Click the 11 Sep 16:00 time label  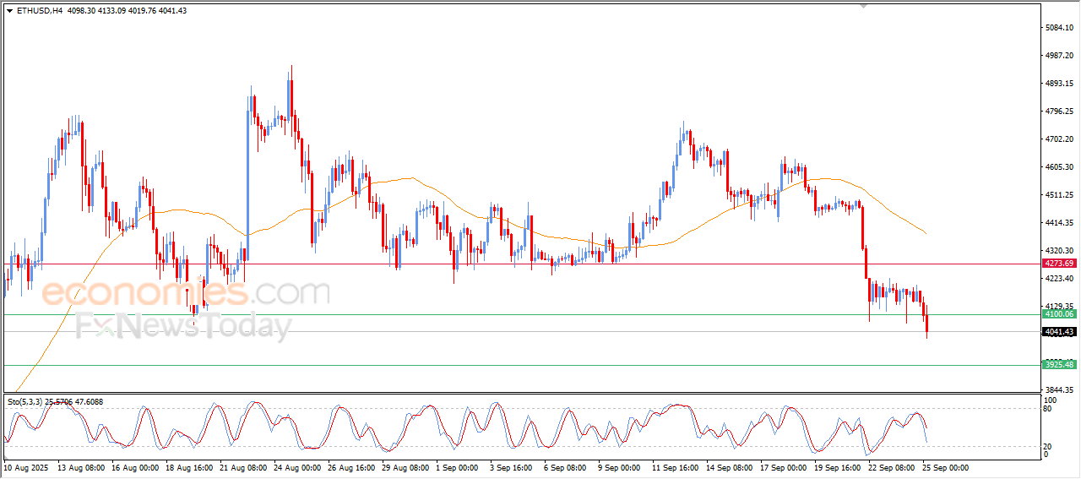pyautogui.click(x=675, y=467)
